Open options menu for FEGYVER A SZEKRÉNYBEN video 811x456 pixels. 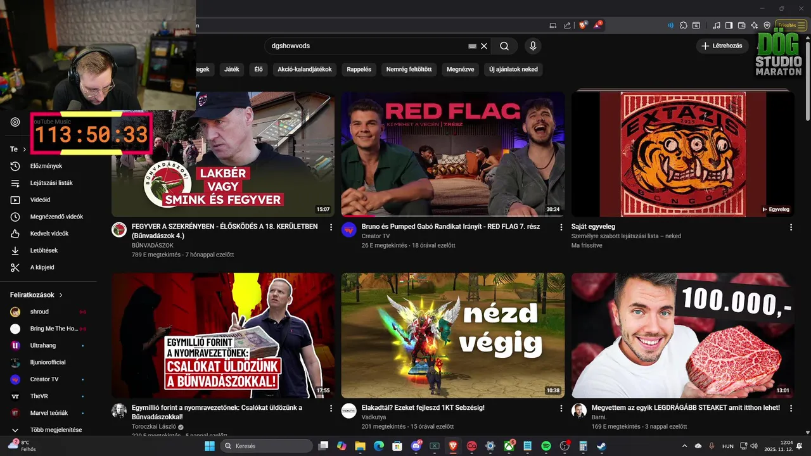[331, 227]
